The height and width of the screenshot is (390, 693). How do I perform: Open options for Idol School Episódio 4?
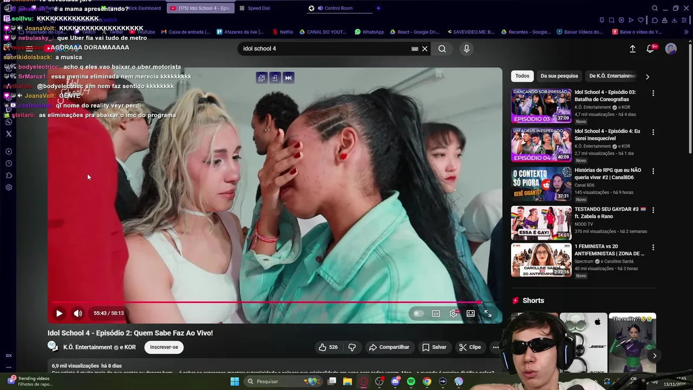pos(653,132)
